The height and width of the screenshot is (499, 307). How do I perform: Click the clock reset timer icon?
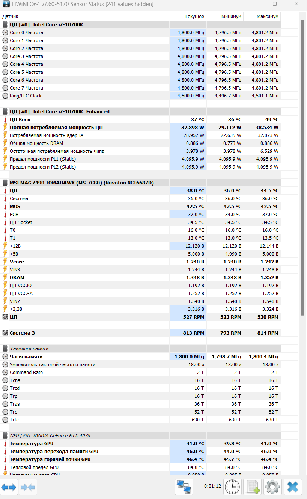point(233,487)
